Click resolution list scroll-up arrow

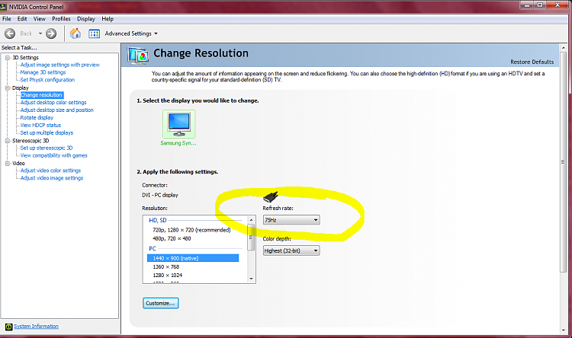tap(251, 220)
